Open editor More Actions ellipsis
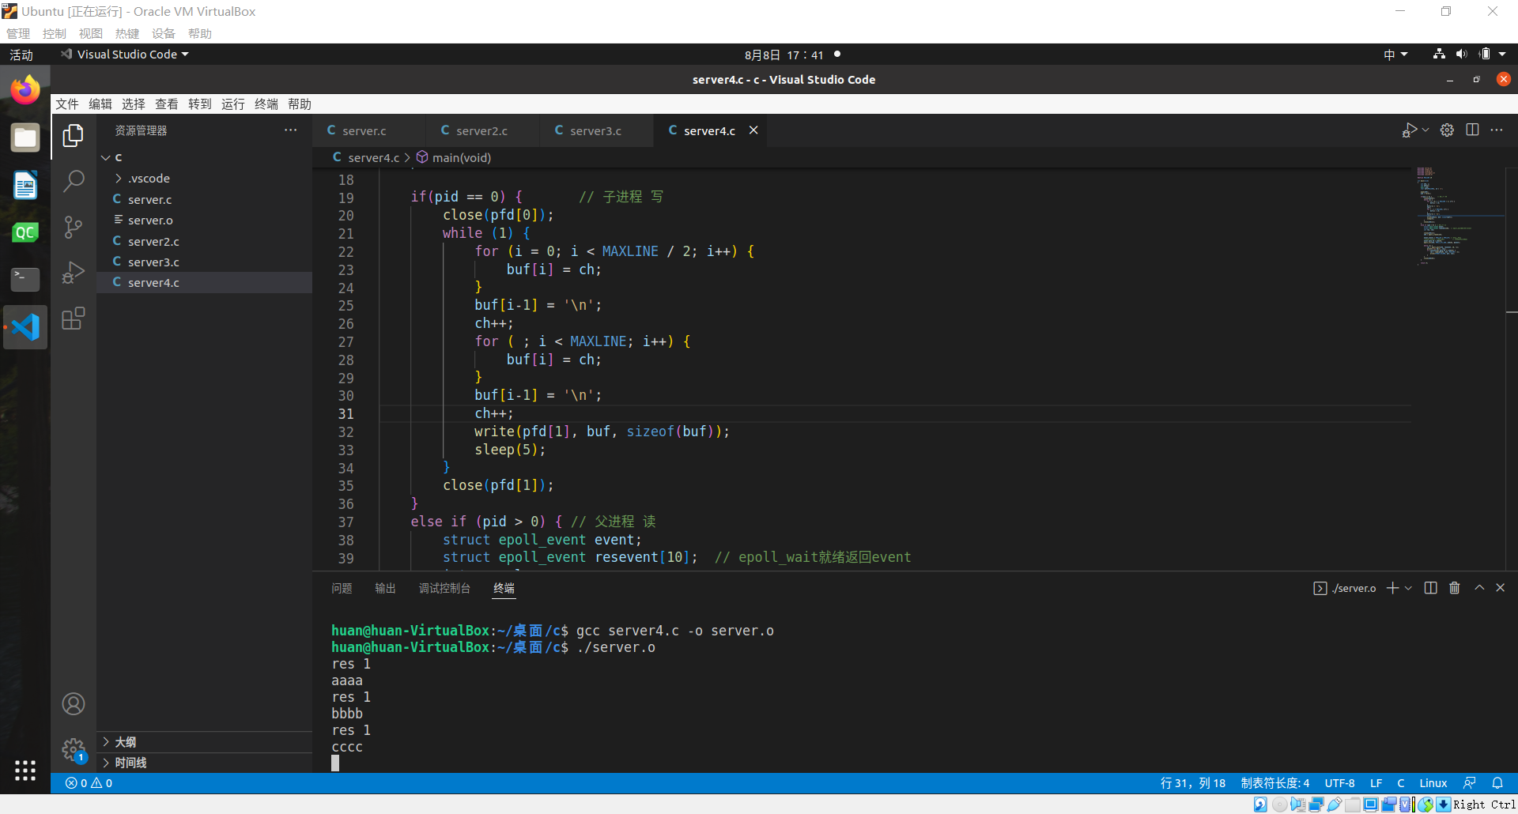 pos(1497,130)
